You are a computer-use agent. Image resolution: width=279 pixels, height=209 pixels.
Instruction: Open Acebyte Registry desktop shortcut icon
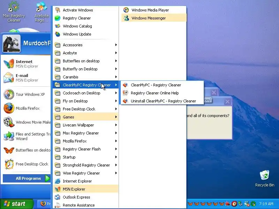42,7
